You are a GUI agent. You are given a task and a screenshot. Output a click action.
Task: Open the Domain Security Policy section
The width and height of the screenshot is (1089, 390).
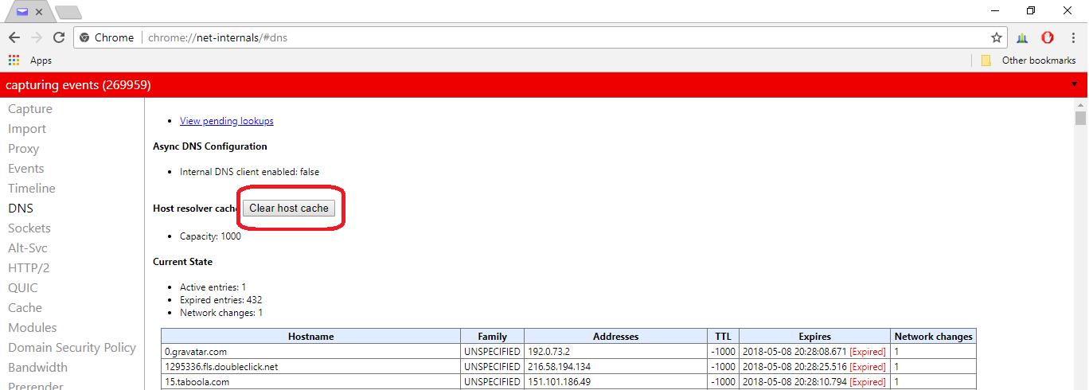pyautogui.click(x=72, y=348)
